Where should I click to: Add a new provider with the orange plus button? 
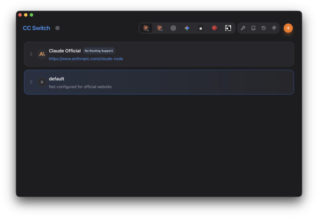(x=288, y=28)
